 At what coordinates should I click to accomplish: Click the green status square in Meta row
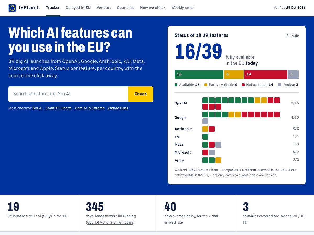(205, 145)
